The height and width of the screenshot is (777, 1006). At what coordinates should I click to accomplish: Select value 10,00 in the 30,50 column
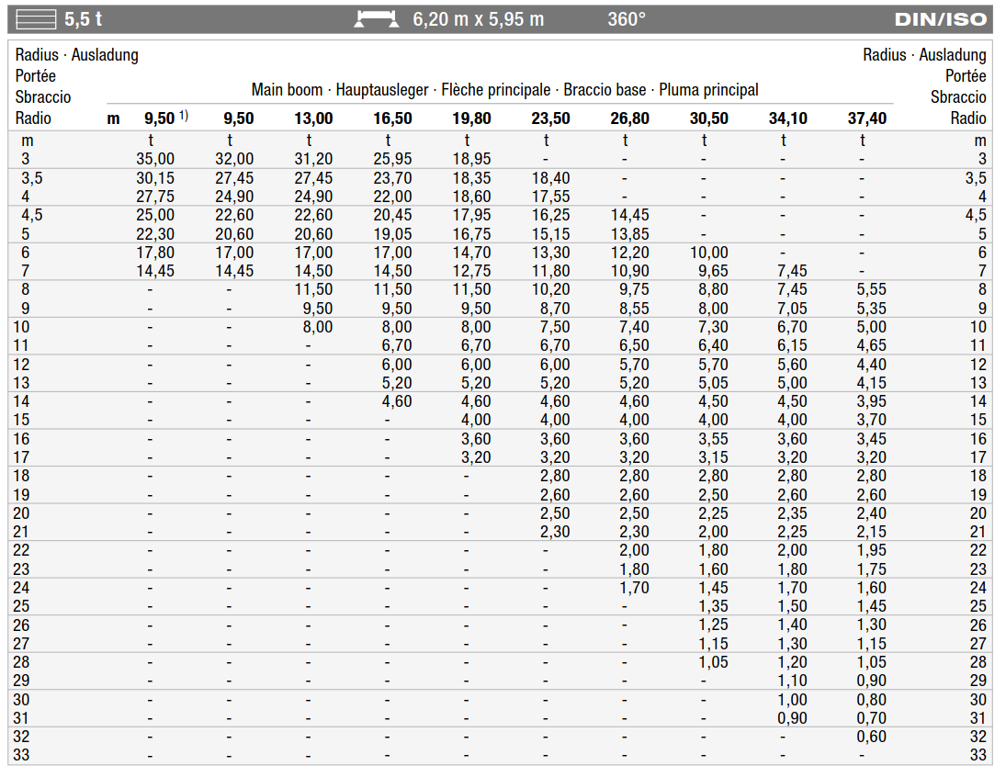coord(709,253)
